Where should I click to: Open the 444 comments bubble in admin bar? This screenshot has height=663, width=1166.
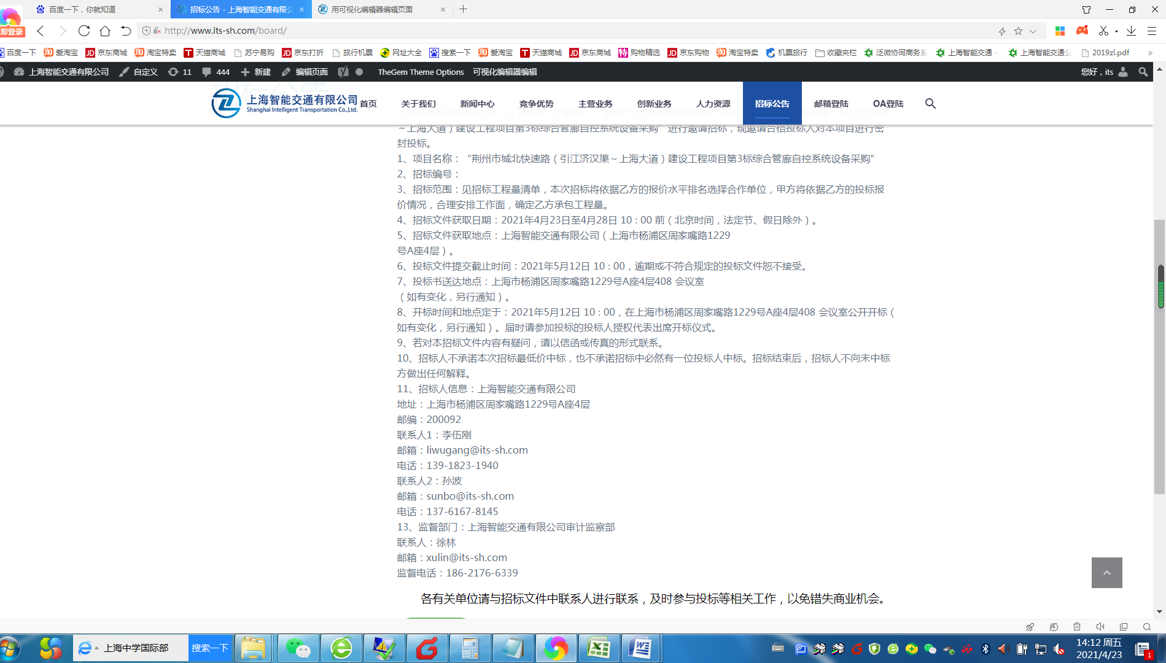pos(216,72)
